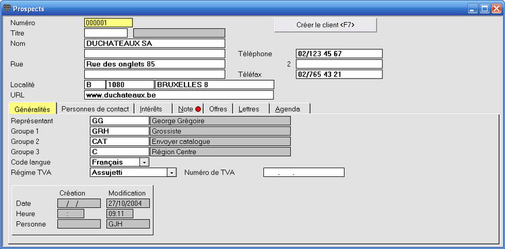Click the Groupe 1 code field GRH
Image resolution: width=505 pixels, height=249 pixels.
pos(119,131)
